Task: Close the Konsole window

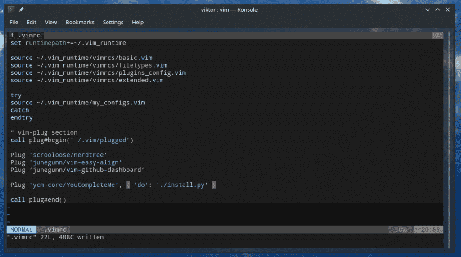Action: [448, 10]
